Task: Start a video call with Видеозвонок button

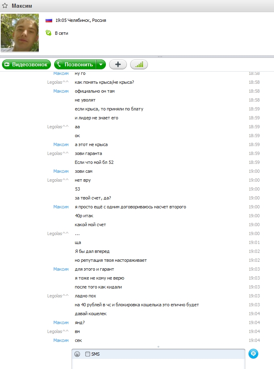Action: 26,64
